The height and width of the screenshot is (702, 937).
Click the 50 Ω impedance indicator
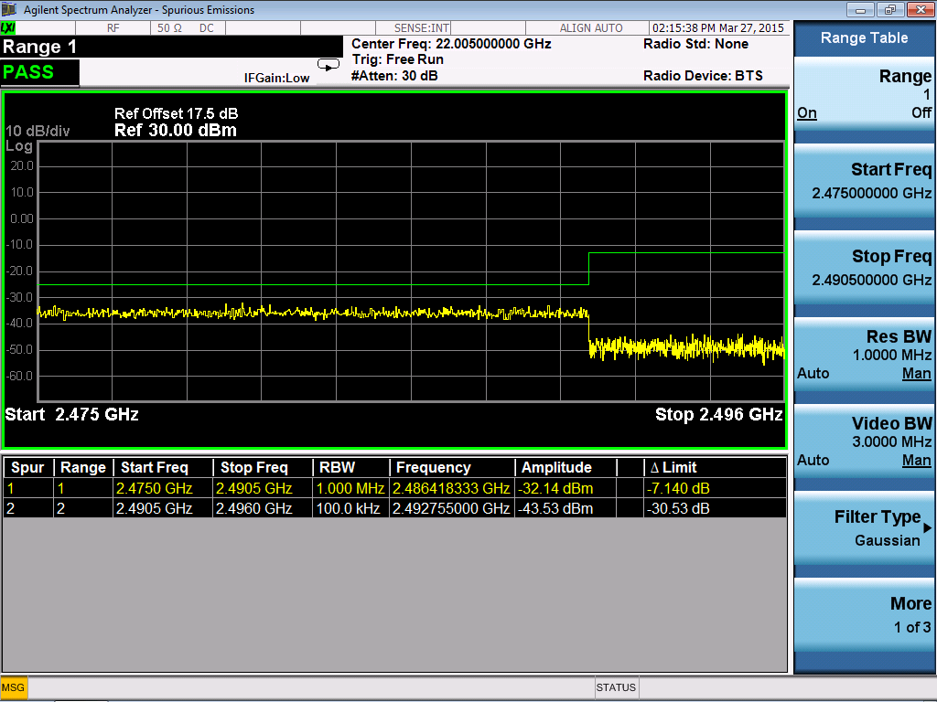(x=169, y=28)
